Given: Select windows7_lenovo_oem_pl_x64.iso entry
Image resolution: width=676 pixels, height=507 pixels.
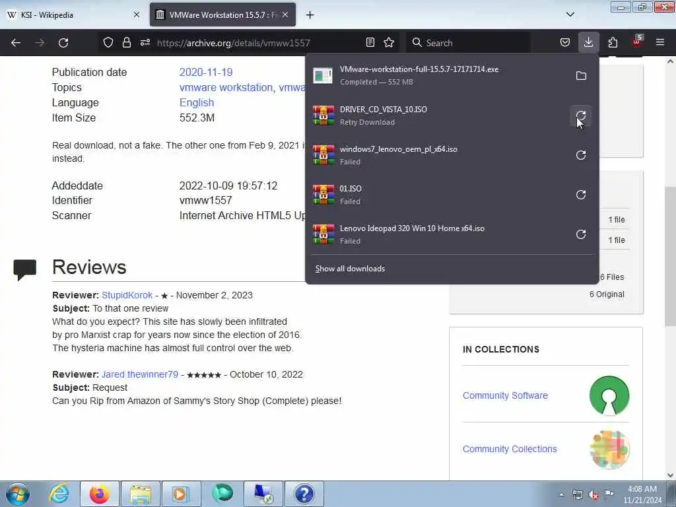Looking at the screenshot, I should point(436,155).
